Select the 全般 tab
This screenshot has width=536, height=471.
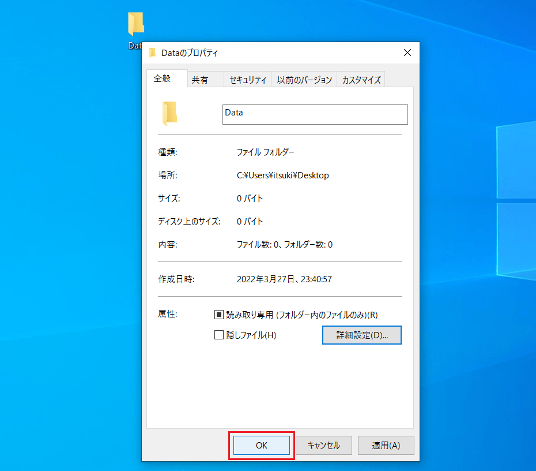[x=167, y=78]
